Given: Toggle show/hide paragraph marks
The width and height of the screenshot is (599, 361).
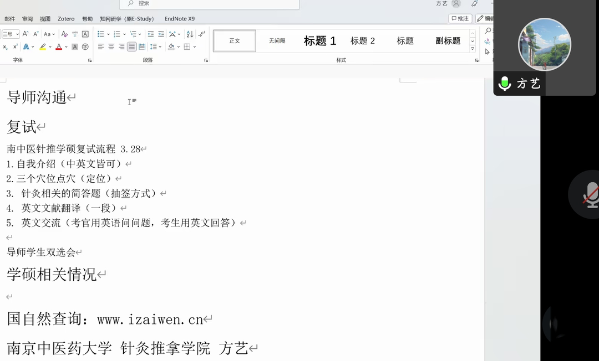Looking at the screenshot, I should point(202,34).
